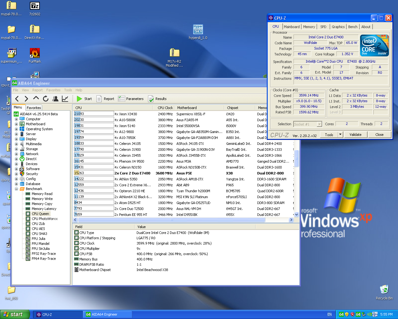The height and width of the screenshot is (319, 398).
Task: Open the Tools dropdown arrow in CPU-Z
Action: pyautogui.click(x=340, y=135)
